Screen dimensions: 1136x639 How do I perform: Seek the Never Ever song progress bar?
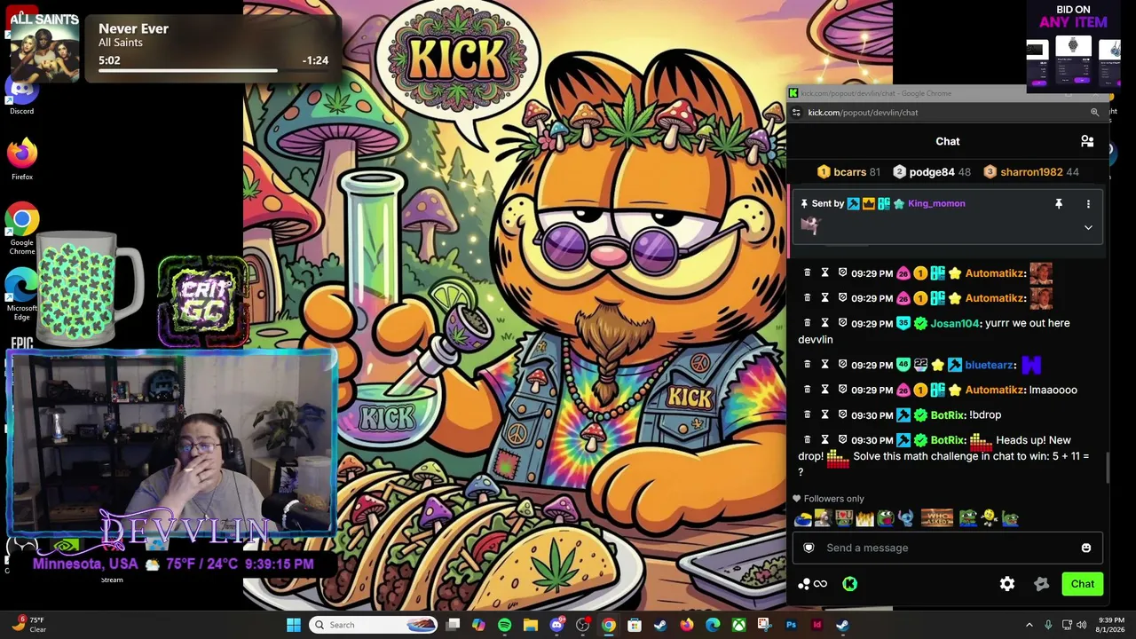(x=213, y=71)
